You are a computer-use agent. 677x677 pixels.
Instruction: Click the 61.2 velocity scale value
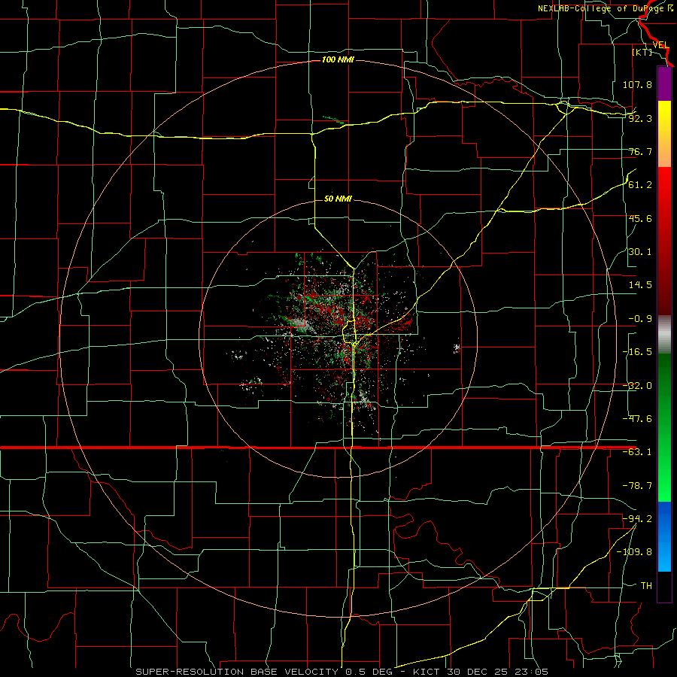click(x=640, y=185)
